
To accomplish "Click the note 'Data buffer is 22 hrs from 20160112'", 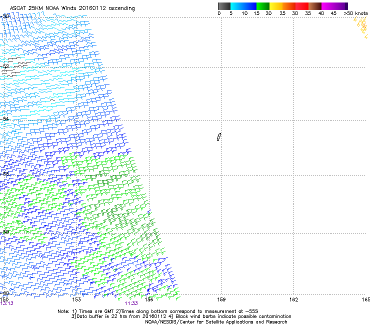I will click(x=118, y=316).
